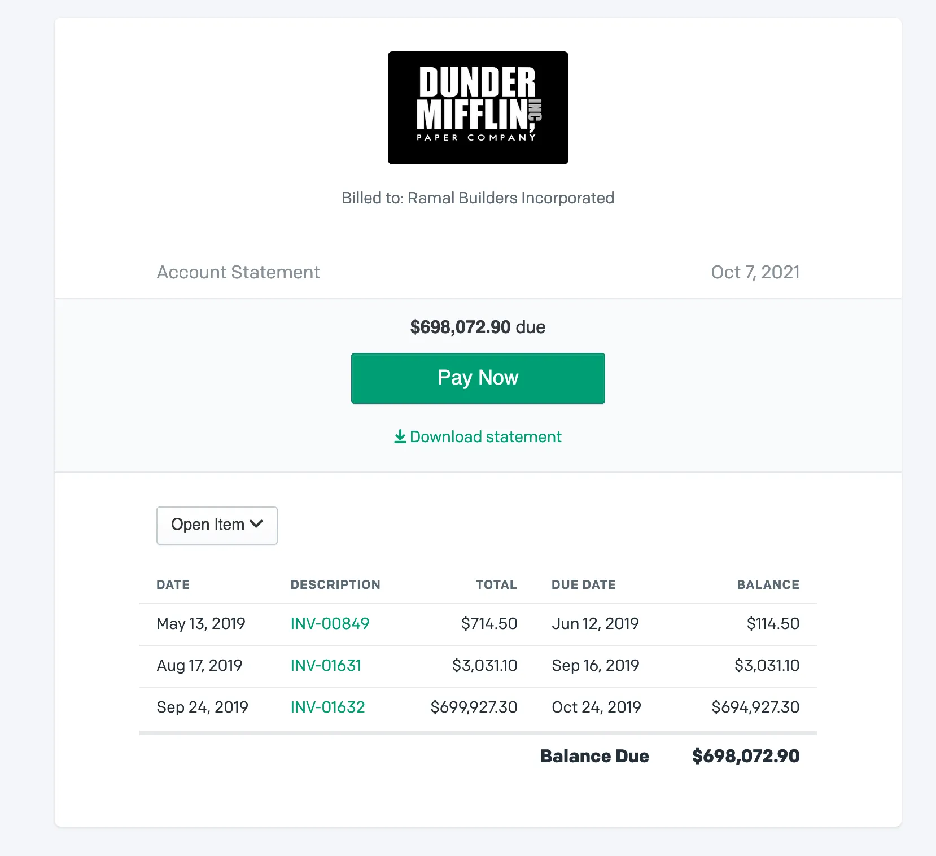
Task: Open invoice INV-01632
Action: (x=327, y=707)
